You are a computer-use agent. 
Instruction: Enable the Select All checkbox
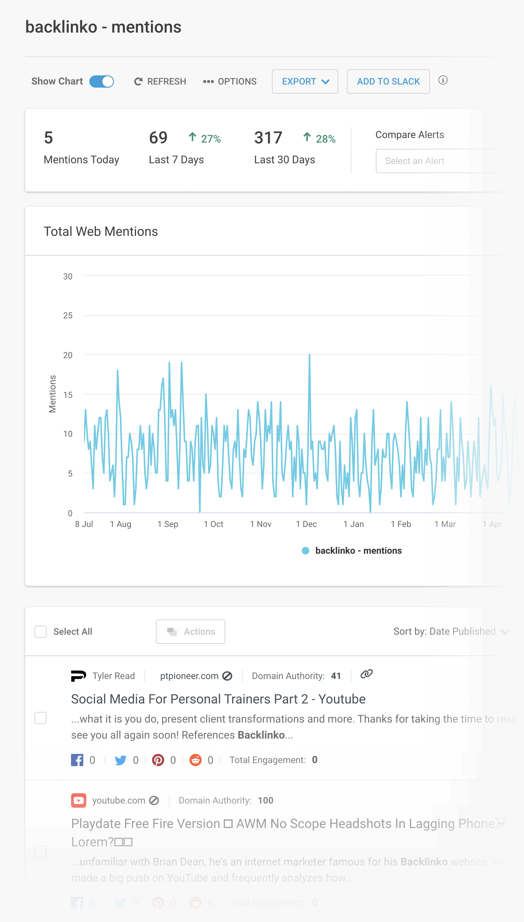[x=40, y=631]
